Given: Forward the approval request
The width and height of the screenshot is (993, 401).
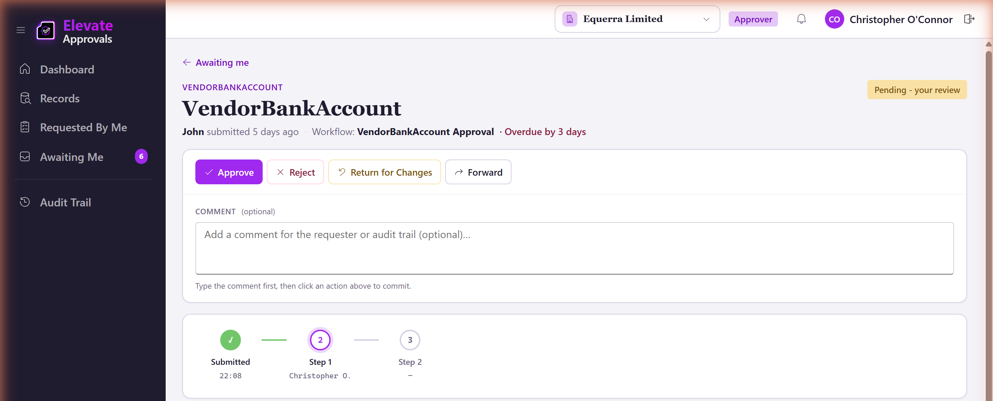Looking at the screenshot, I should 478,172.
